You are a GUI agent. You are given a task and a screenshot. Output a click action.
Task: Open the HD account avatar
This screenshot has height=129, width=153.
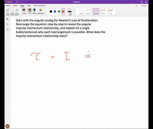click(x=7, y=126)
